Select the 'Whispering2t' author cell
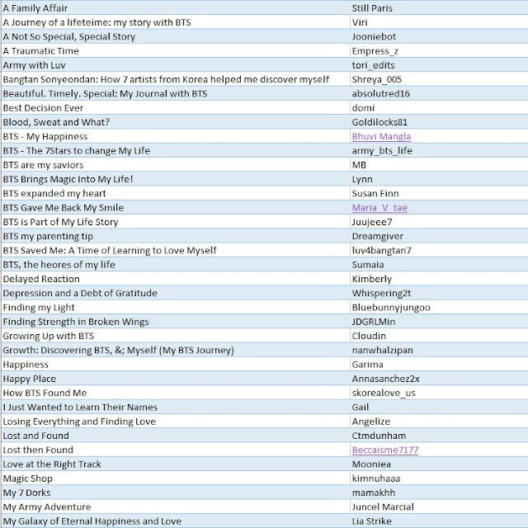528x528 pixels. coord(439,293)
